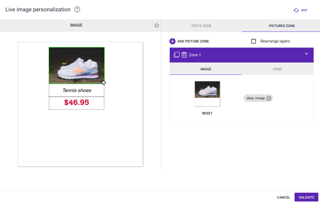The image size is (320, 203).
Task: Click the Cancel button
Action: tap(283, 197)
